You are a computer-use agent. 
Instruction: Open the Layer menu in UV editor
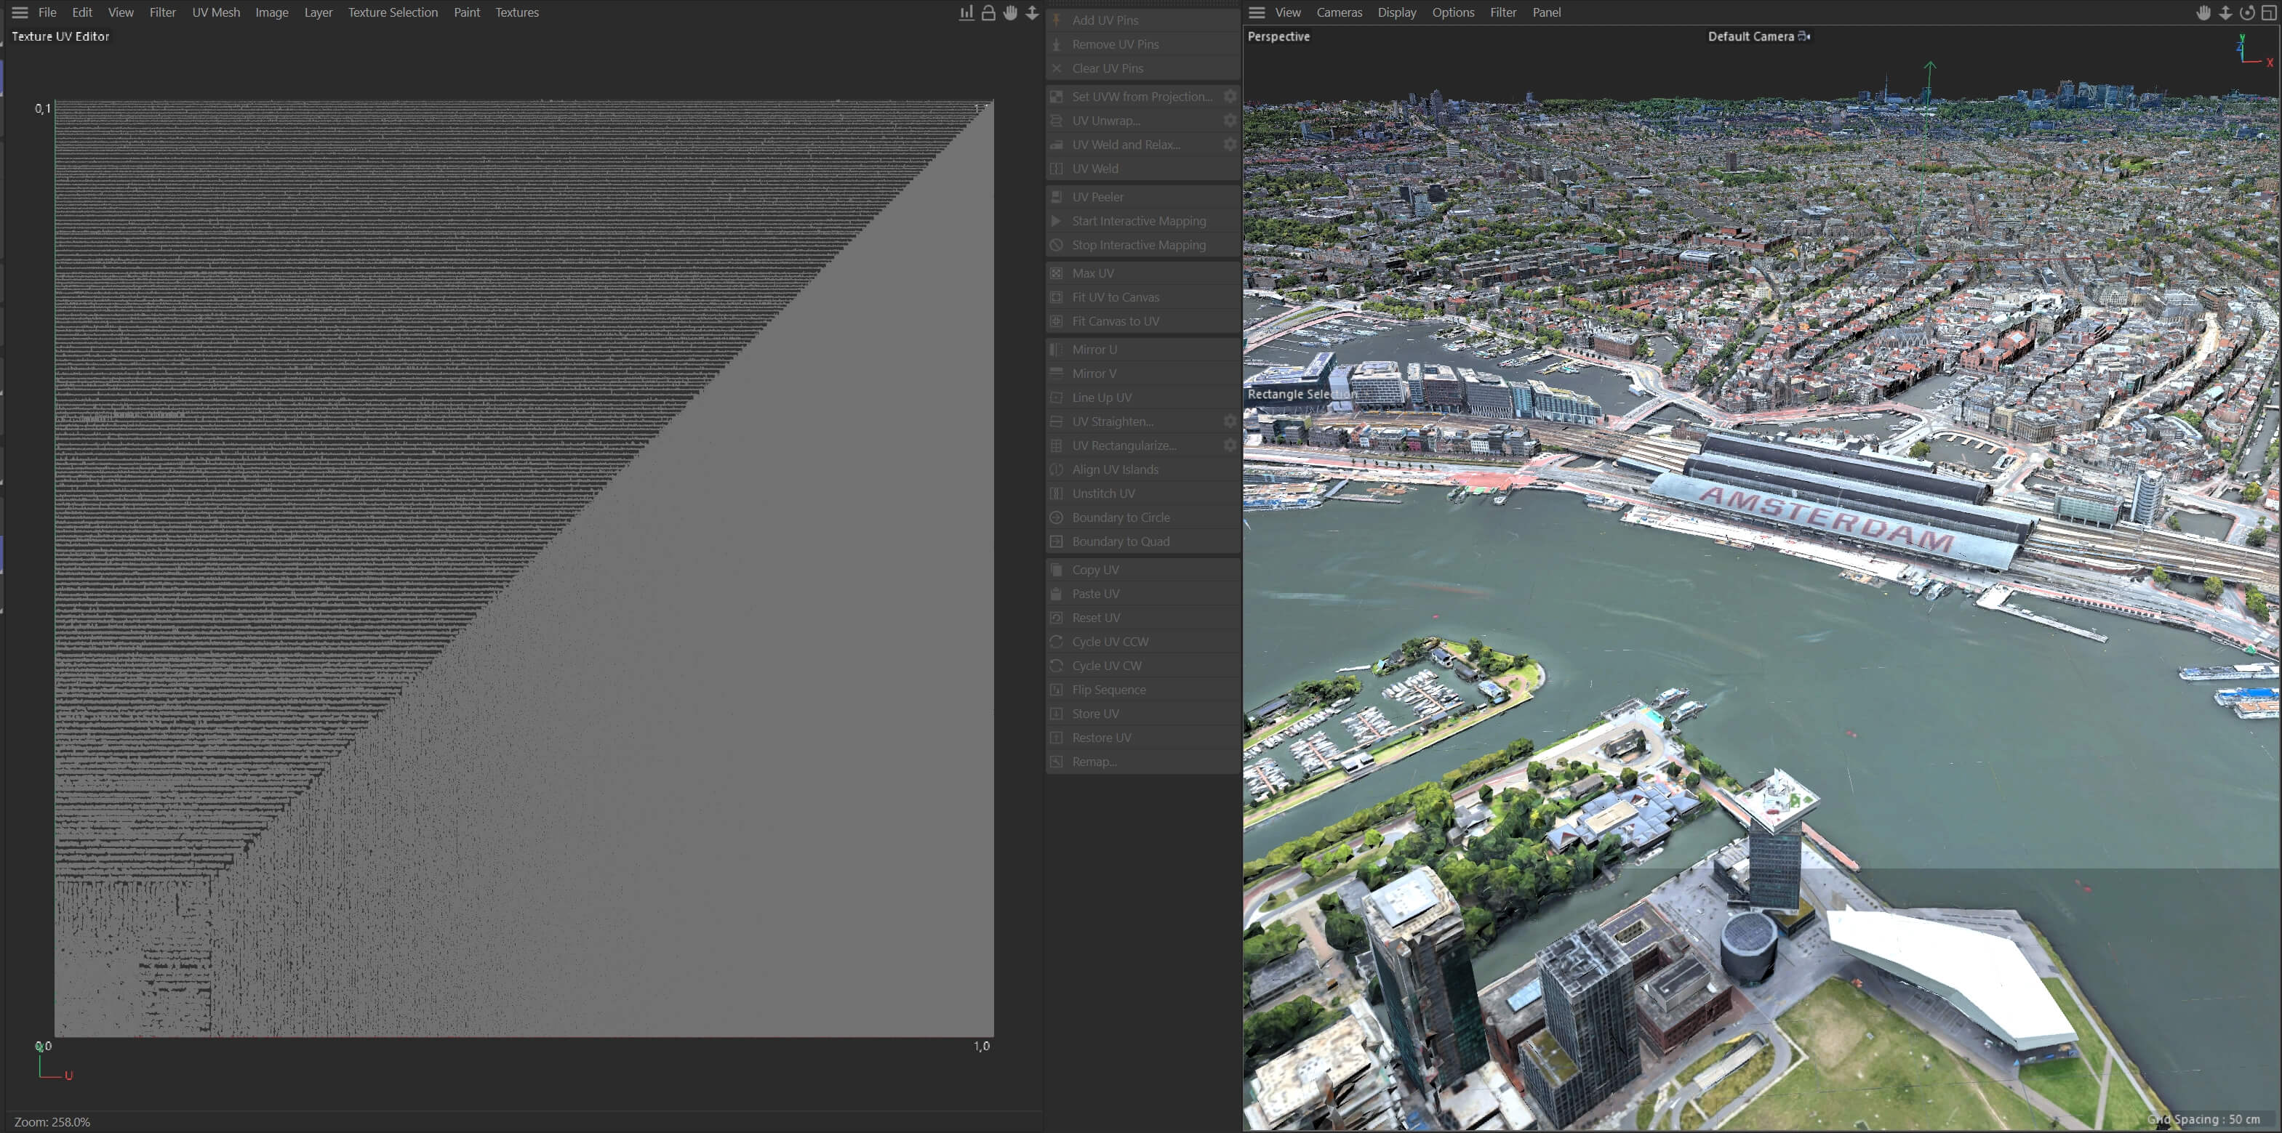pos(318,12)
